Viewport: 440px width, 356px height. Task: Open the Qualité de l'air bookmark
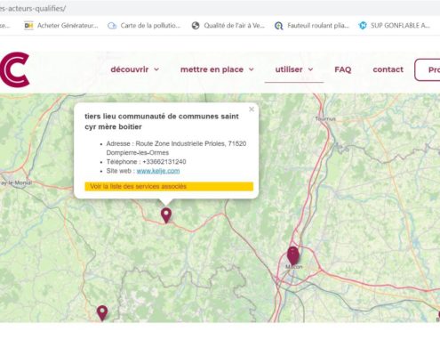[x=228, y=26]
